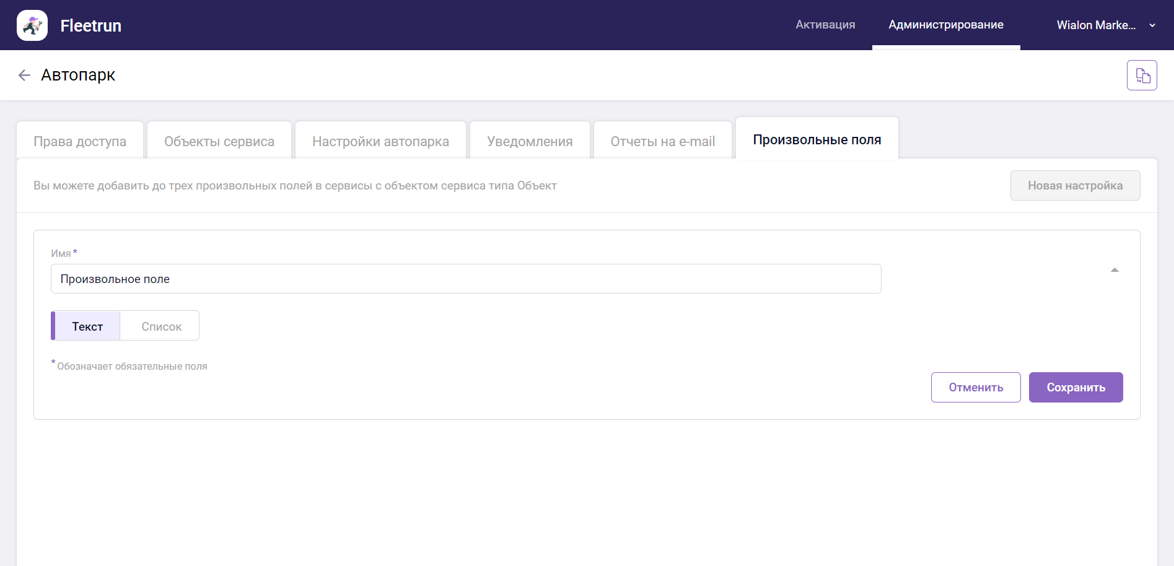Viewport: 1174px width, 566px height.
Task: Open the Администрирование section
Action: (x=945, y=25)
